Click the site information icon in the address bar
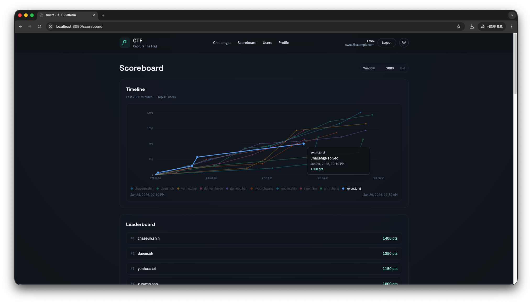The image size is (532, 304). coord(51,26)
